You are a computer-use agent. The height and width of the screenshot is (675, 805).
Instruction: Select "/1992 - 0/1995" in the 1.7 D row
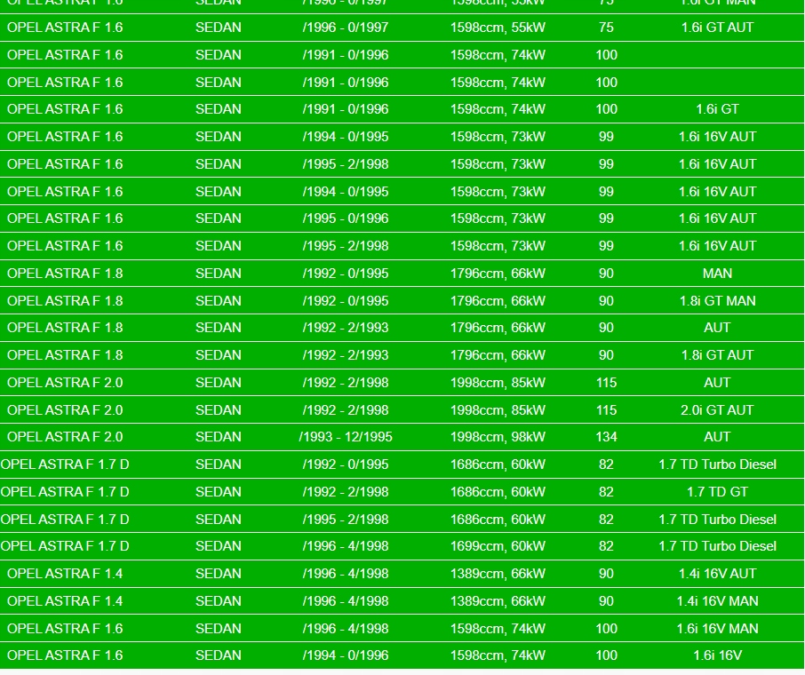tap(345, 464)
